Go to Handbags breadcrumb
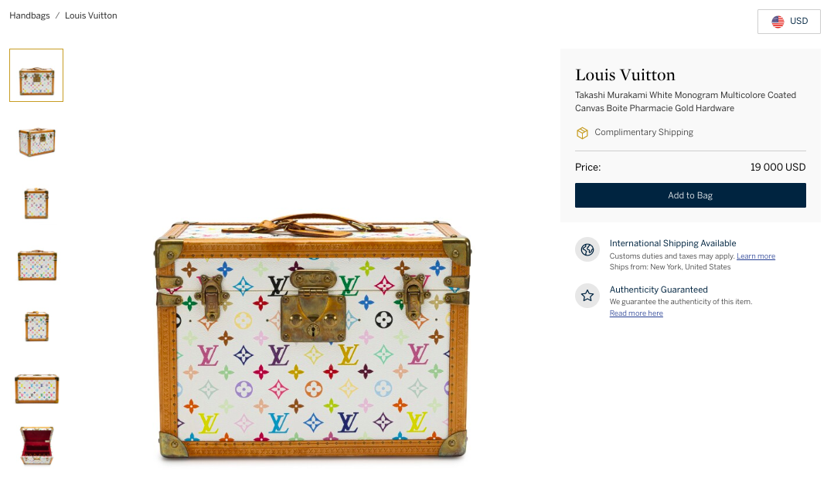Screen dimensions: 834x491 pyautogui.click(x=30, y=15)
